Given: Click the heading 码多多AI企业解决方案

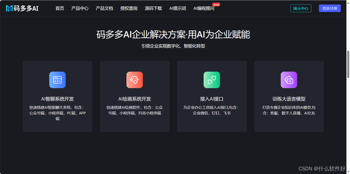Looking at the screenshot, I should tap(173, 35).
